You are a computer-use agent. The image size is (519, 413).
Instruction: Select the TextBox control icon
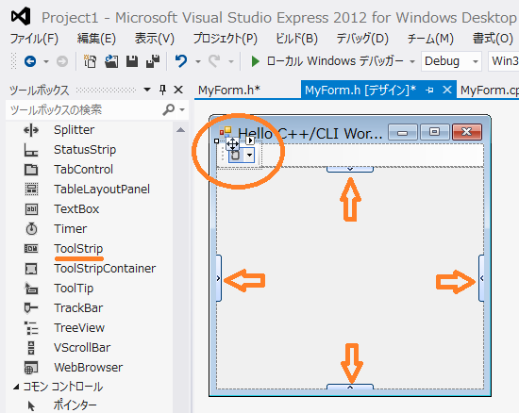(31, 209)
